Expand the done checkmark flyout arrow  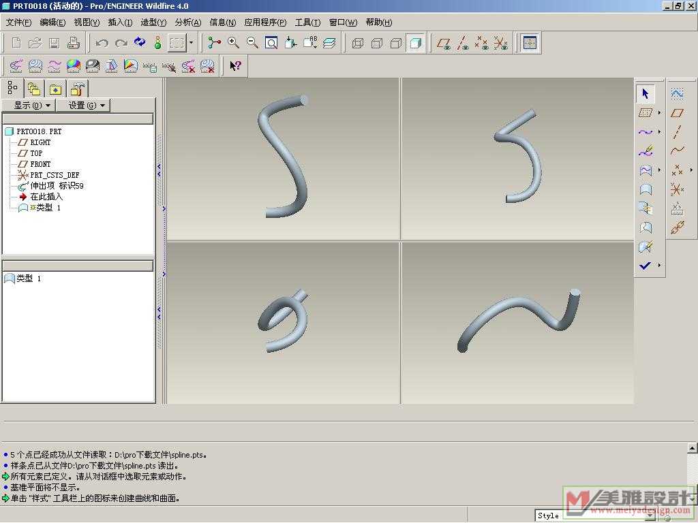point(660,266)
